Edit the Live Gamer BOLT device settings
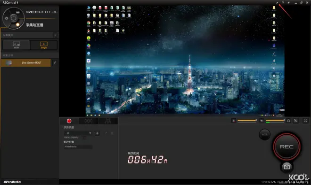 click(55, 62)
